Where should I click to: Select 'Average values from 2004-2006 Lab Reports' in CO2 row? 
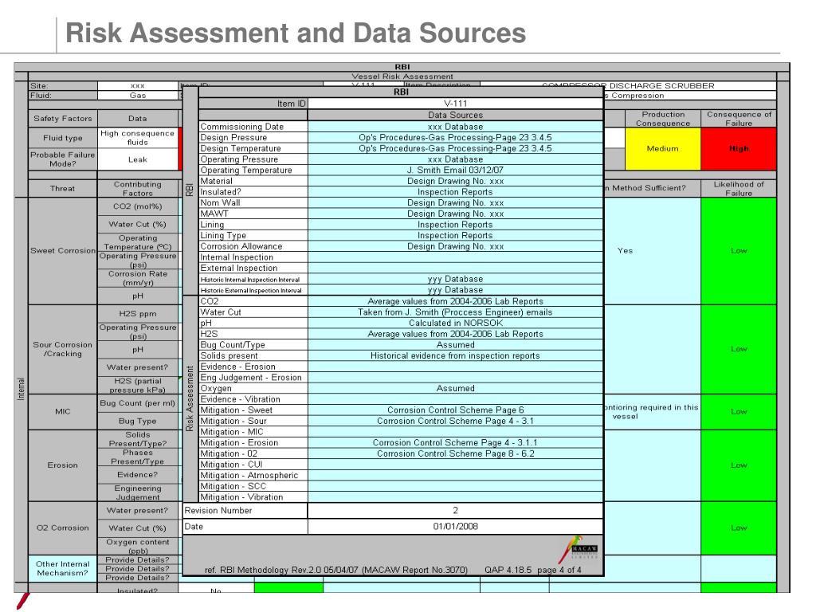click(455, 301)
